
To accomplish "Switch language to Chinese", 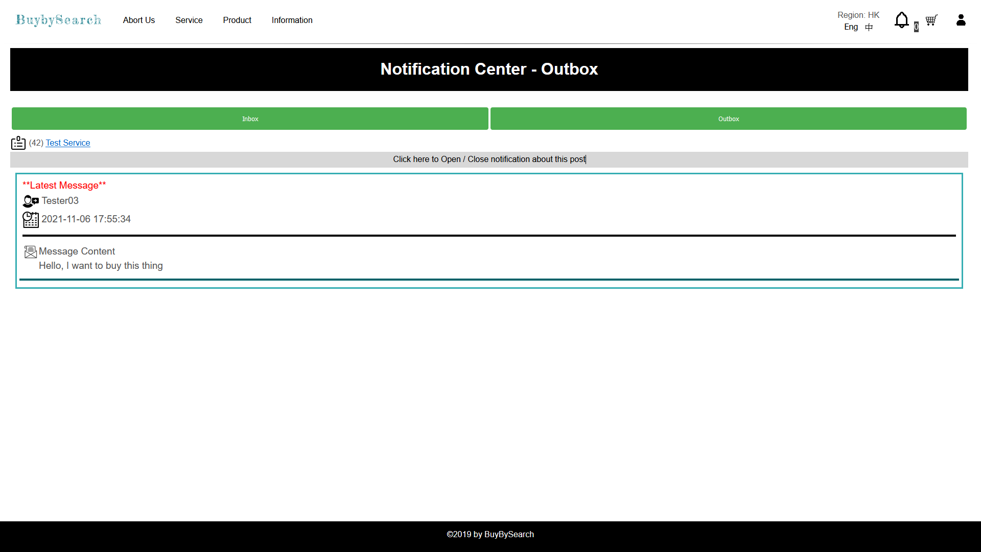I will click(869, 27).
